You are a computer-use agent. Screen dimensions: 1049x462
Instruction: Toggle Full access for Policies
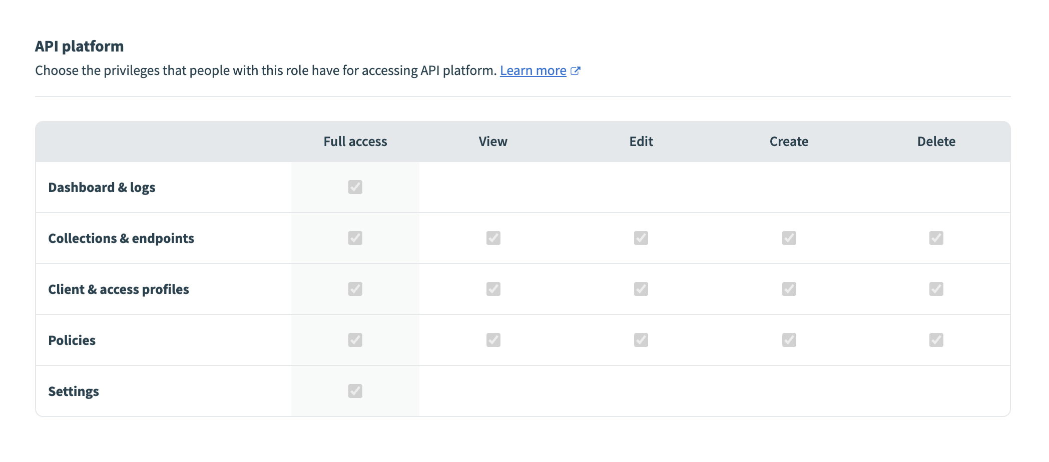point(355,340)
